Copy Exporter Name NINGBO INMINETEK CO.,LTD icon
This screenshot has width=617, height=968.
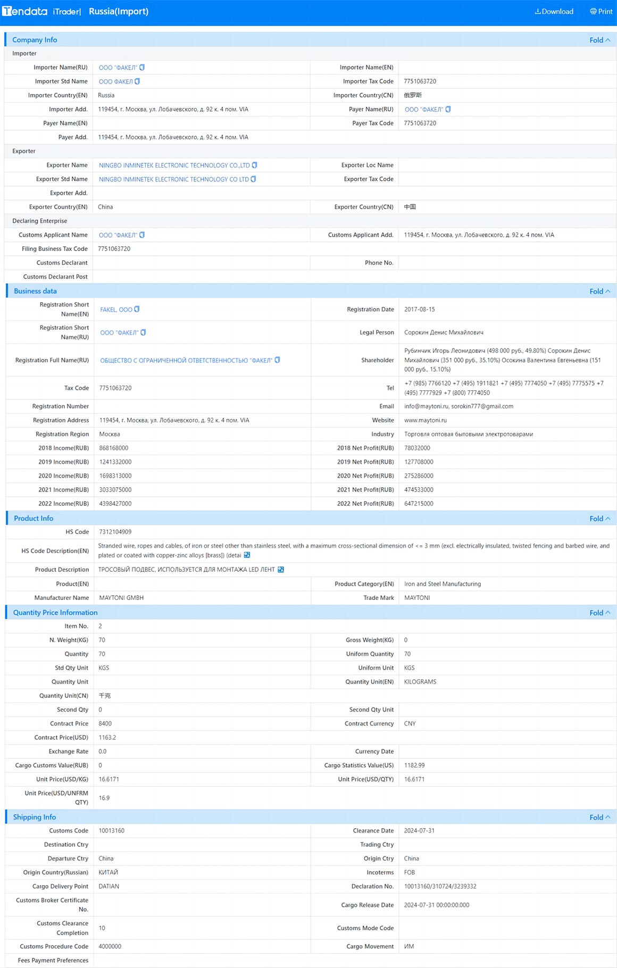pyautogui.click(x=254, y=165)
